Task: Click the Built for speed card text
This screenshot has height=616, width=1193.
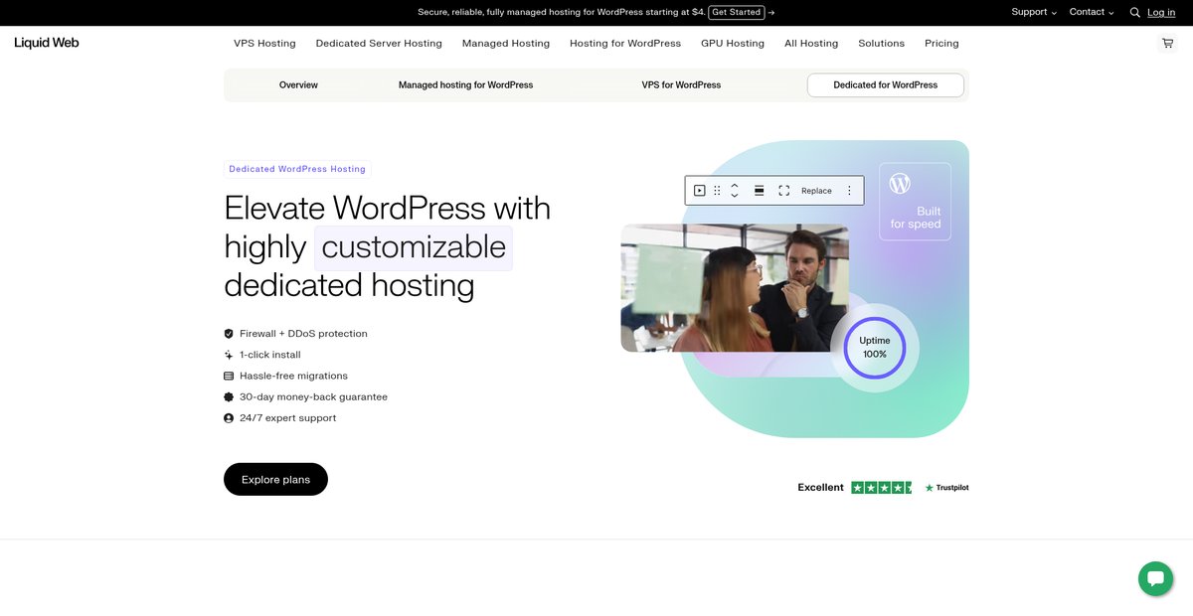Action: coord(916,218)
